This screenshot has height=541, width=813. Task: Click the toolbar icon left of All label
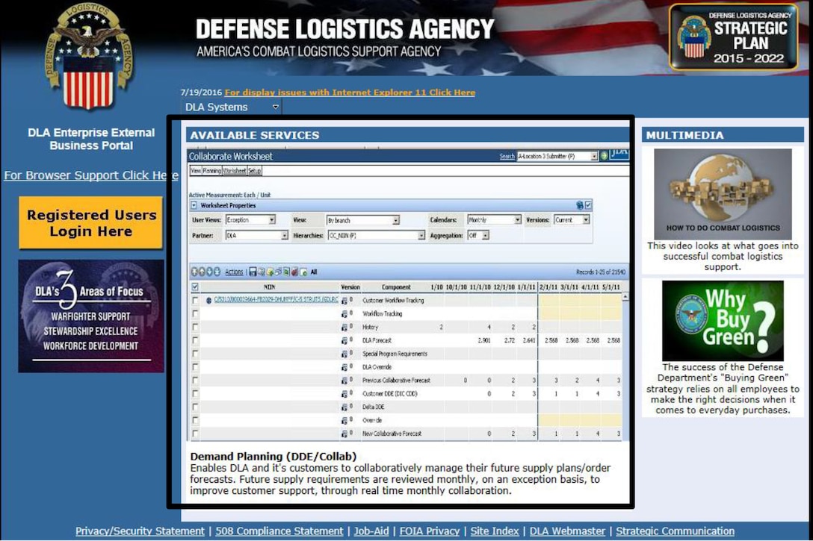pyautogui.click(x=304, y=272)
